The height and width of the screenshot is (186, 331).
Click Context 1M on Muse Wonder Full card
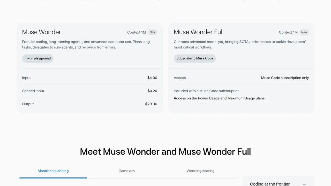[x=288, y=32]
